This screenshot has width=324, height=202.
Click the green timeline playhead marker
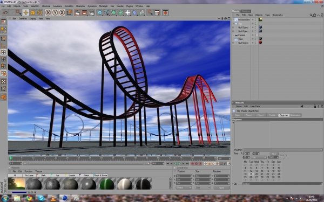(11, 158)
